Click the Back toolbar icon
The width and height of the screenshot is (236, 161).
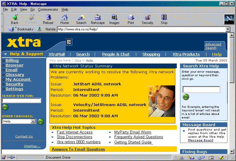[15, 19]
